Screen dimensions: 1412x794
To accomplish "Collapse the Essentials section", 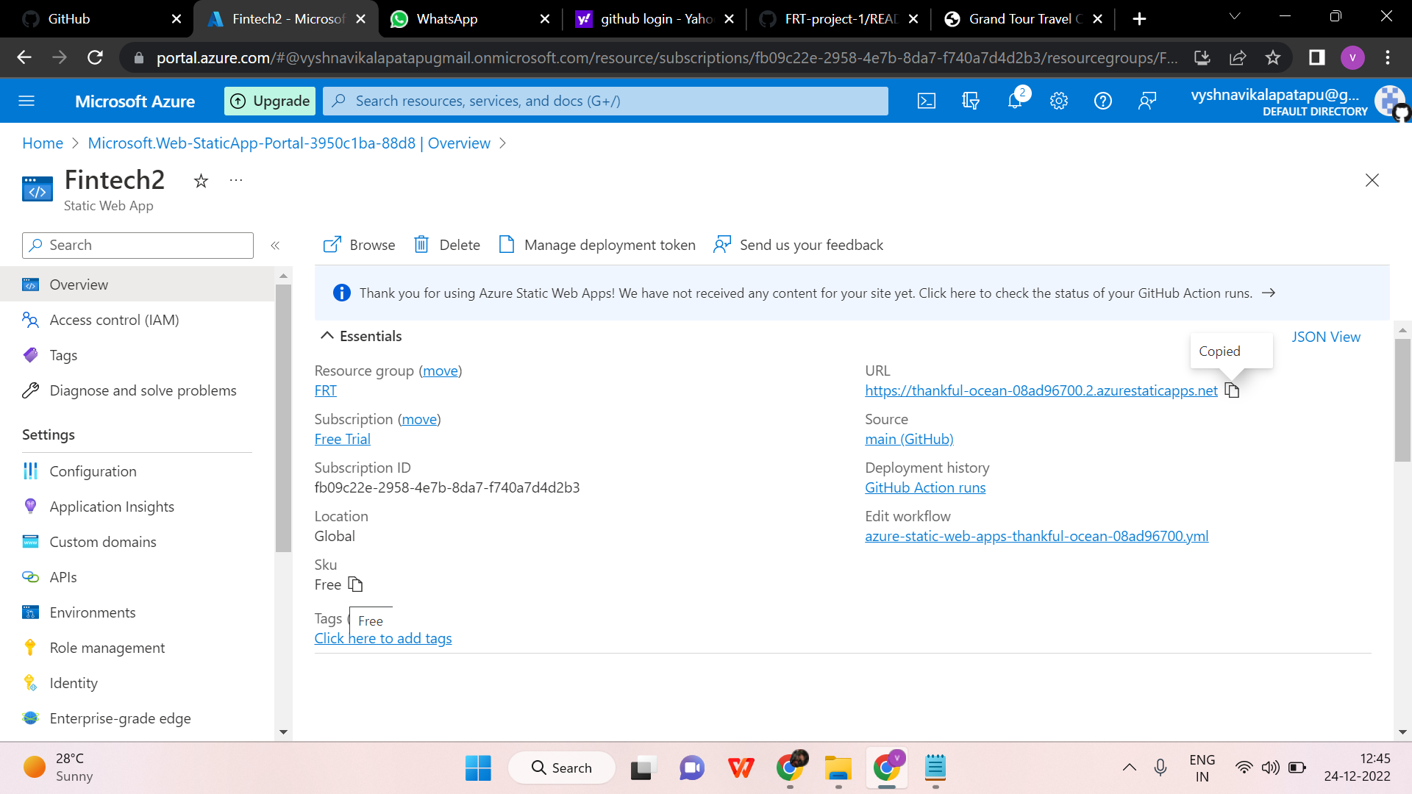I will (x=327, y=335).
